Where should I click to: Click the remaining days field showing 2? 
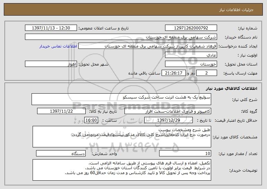click(x=207, y=73)
